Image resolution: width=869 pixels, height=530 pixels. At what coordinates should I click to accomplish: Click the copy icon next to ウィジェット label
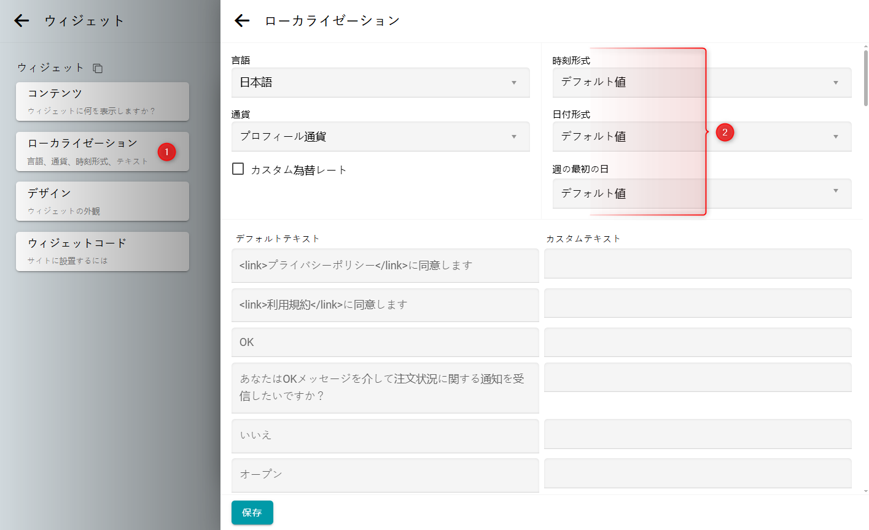(98, 68)
